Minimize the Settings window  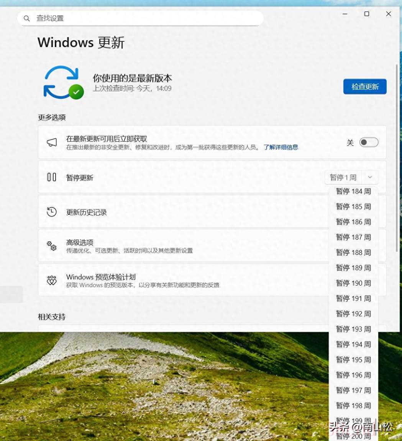(345, 14)
